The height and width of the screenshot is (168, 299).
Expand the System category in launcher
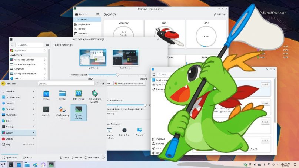click(19, 132)
